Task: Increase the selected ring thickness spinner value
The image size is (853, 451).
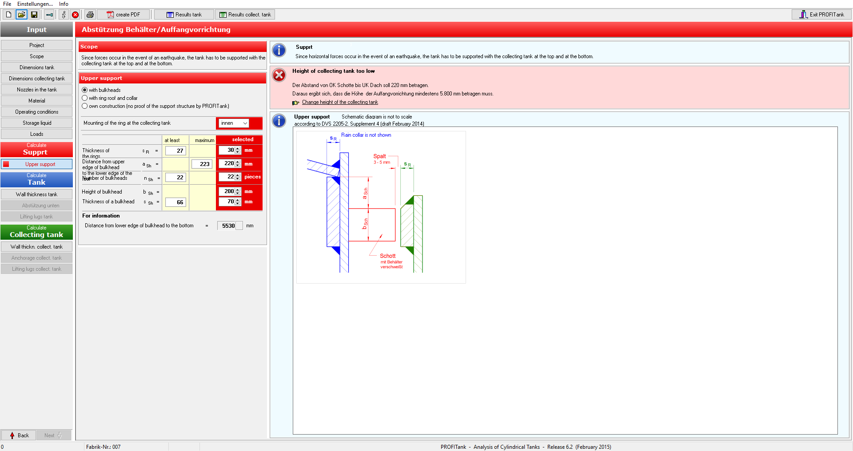Action: (x=238, y=149)
